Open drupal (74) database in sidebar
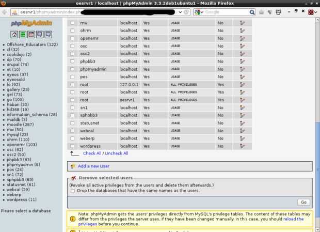Screen dimensions: 320x232 click(18, 65)
